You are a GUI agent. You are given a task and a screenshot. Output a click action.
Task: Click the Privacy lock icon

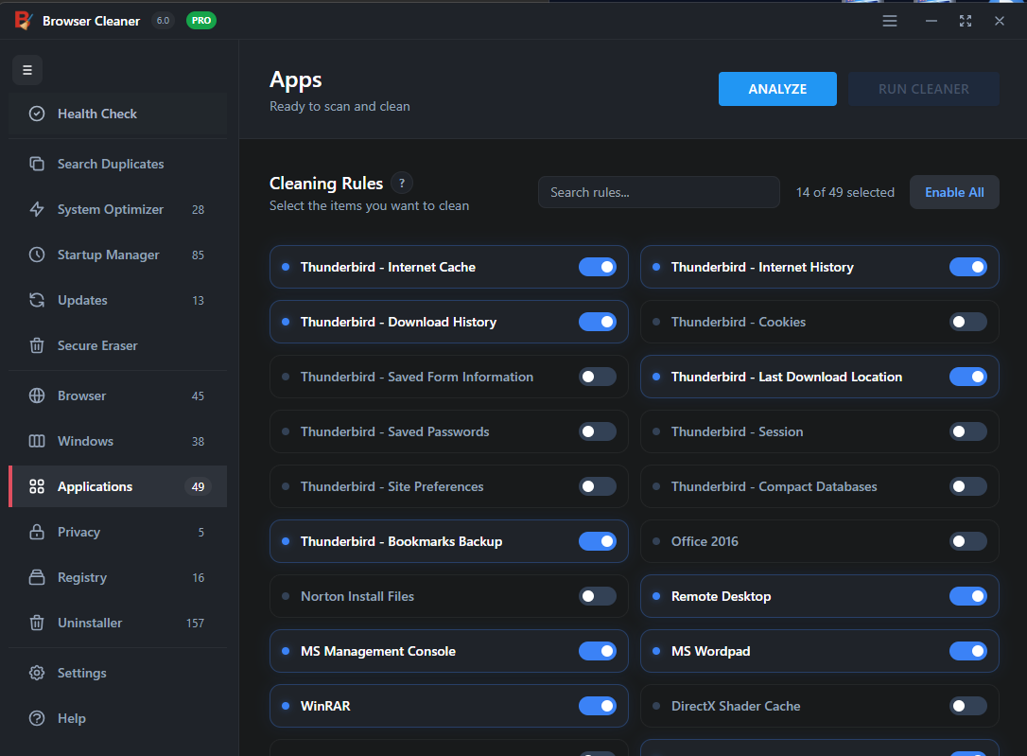point(37,532)
